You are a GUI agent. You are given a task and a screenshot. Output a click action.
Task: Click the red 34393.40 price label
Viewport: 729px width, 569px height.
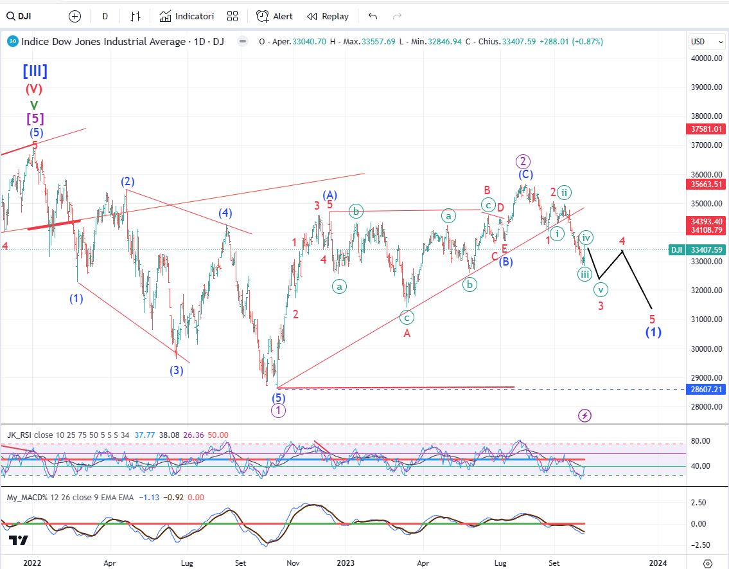point(706,221)
